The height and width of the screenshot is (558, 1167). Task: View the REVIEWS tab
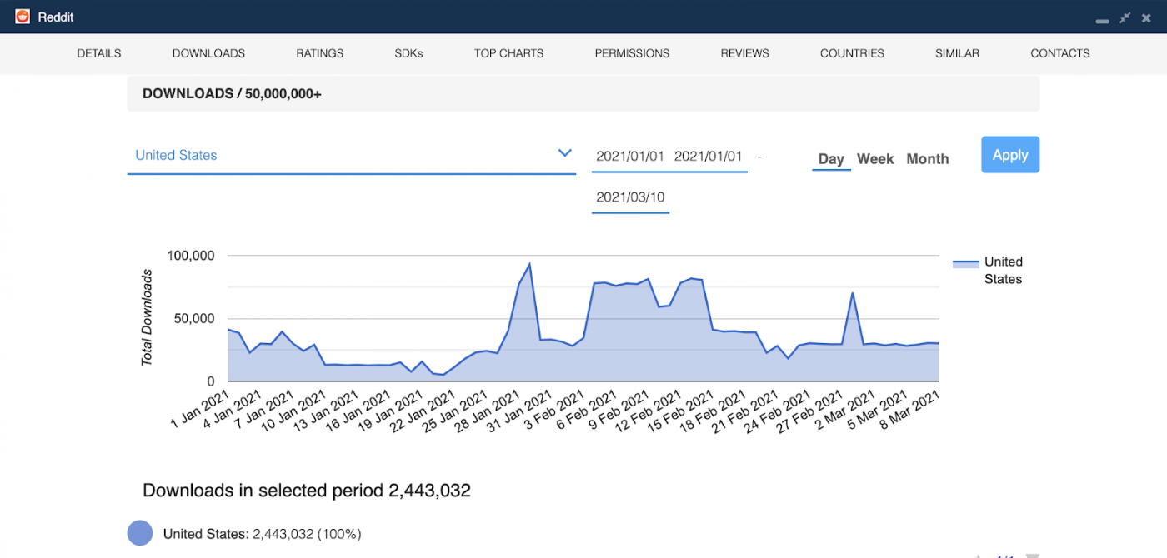(744, 53)
